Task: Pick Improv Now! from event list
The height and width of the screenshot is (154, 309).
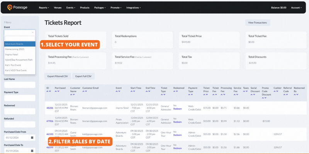Action: [x=20, y=54]
